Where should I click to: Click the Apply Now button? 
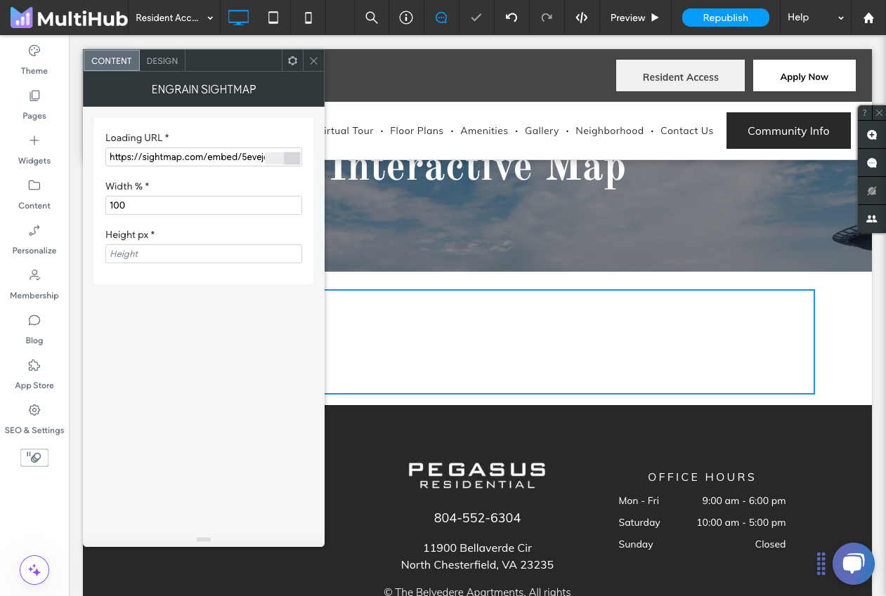804,76
